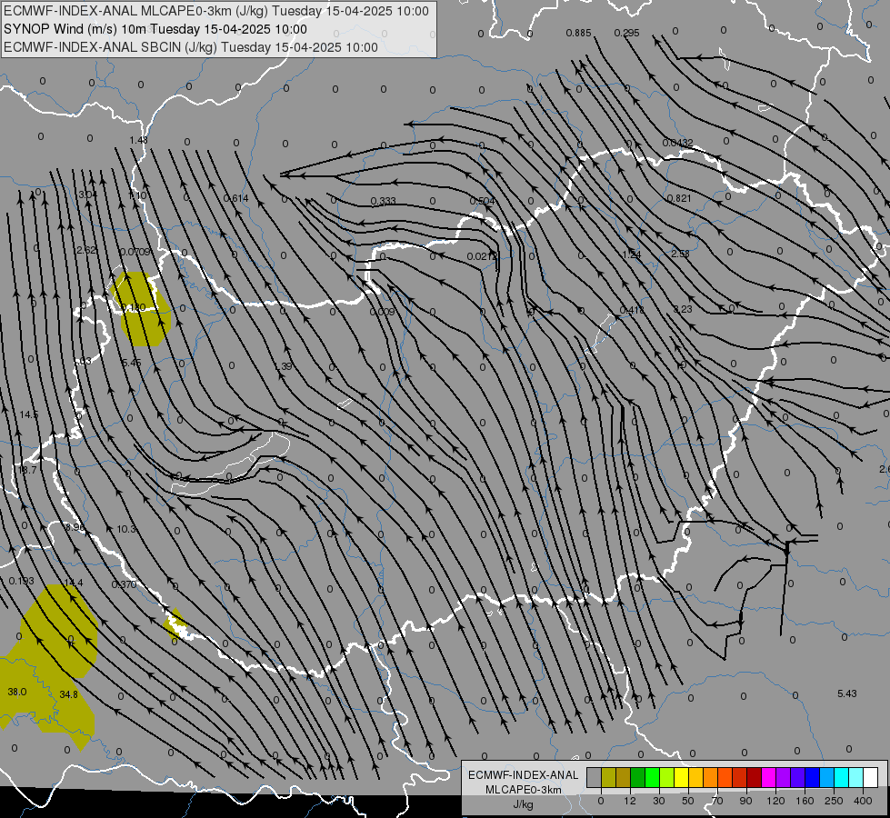Select the bright green legend swatch
Image resolution: width=890 pixels, height=818 pixels.
[652, 778]
